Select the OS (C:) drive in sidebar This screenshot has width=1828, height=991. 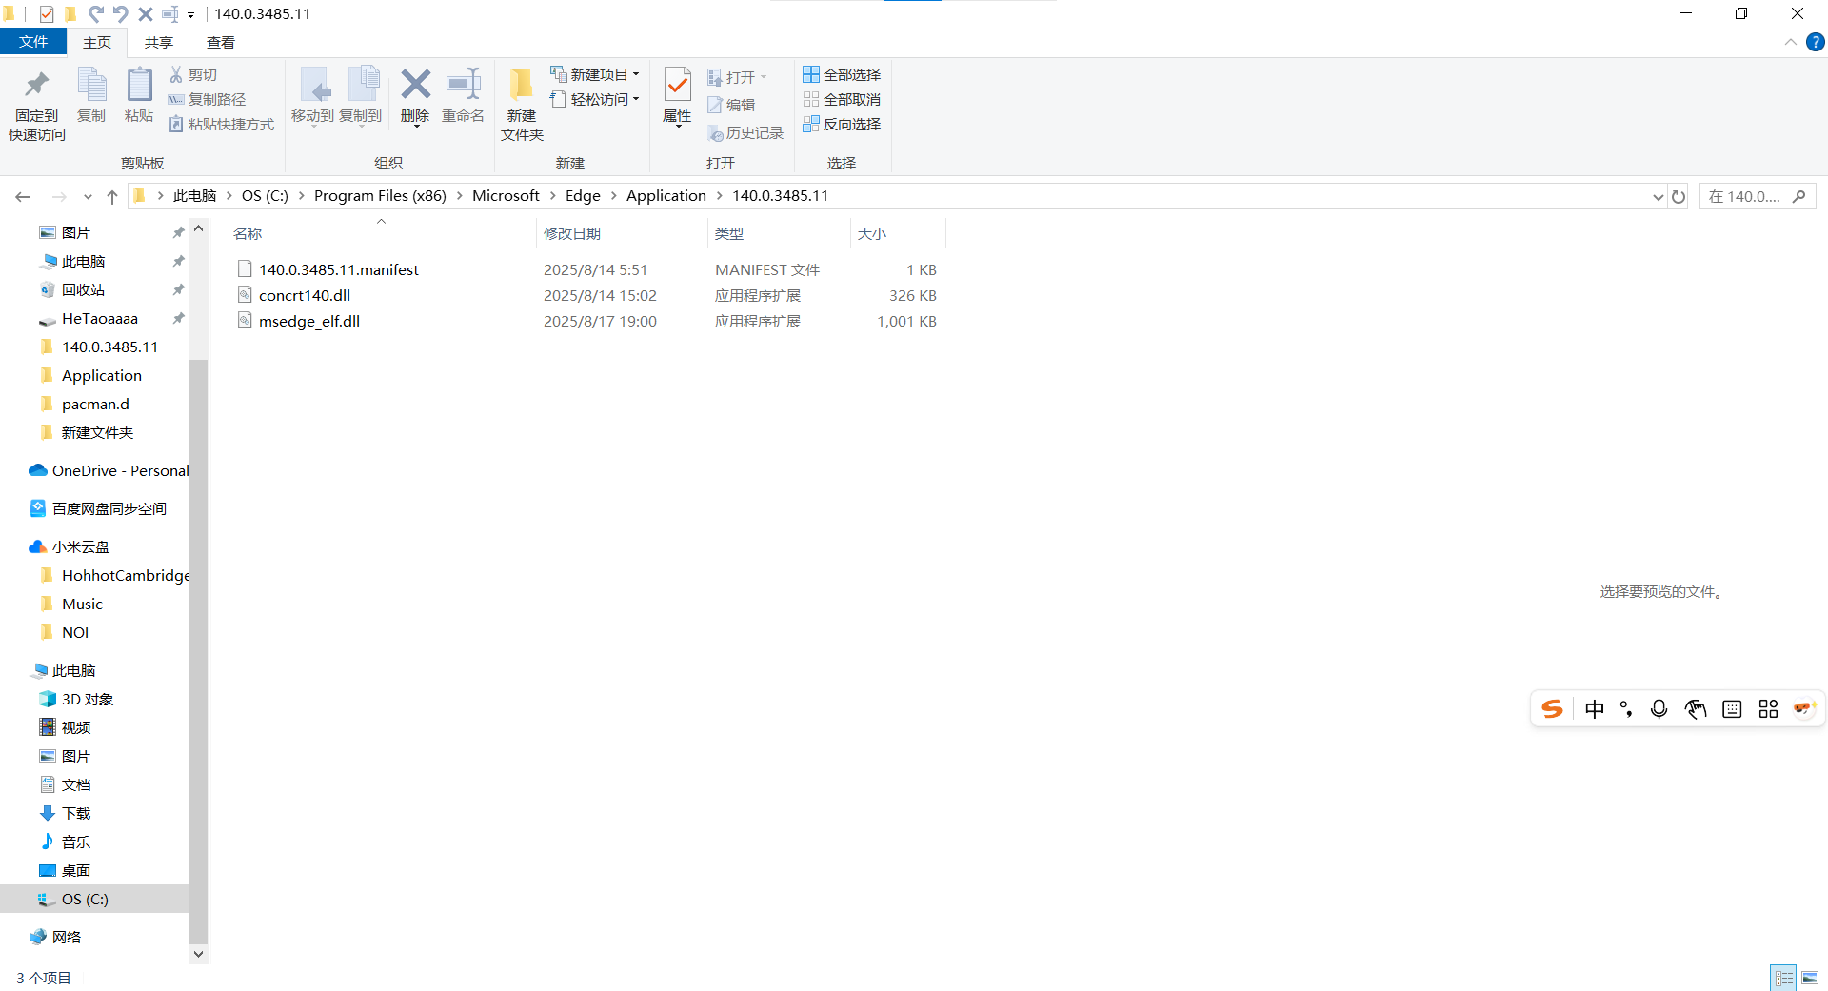point(93,899)
